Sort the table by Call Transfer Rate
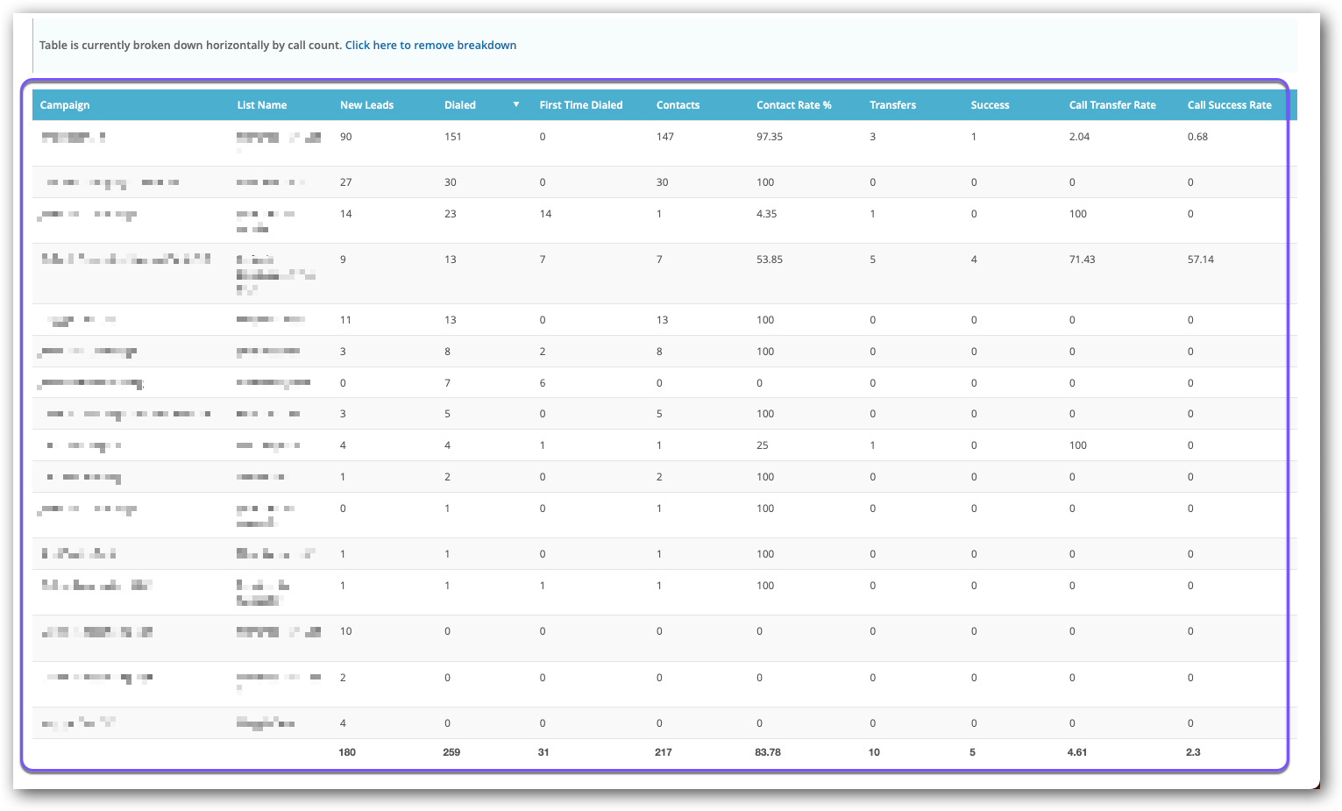This screenshot has height=811, width=1342. click(1112, 104)
